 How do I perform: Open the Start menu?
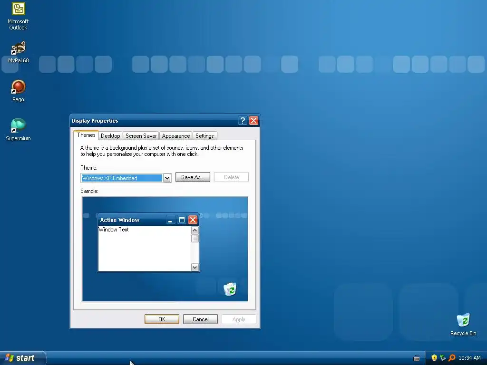pyautogui.click(x=22, y=358)
